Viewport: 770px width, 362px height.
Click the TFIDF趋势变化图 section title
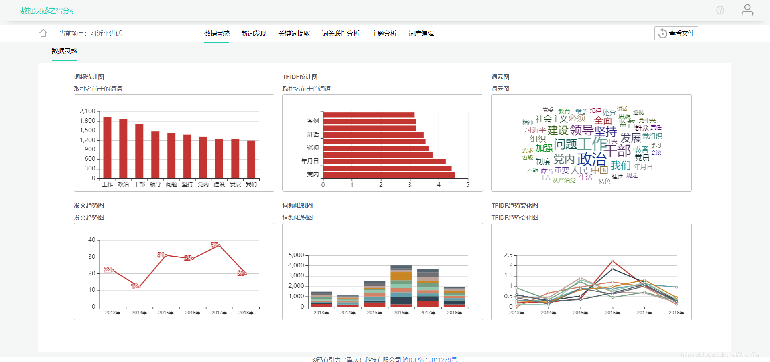click(515, 205)
